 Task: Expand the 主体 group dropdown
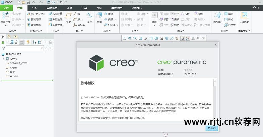pos(55,31)
